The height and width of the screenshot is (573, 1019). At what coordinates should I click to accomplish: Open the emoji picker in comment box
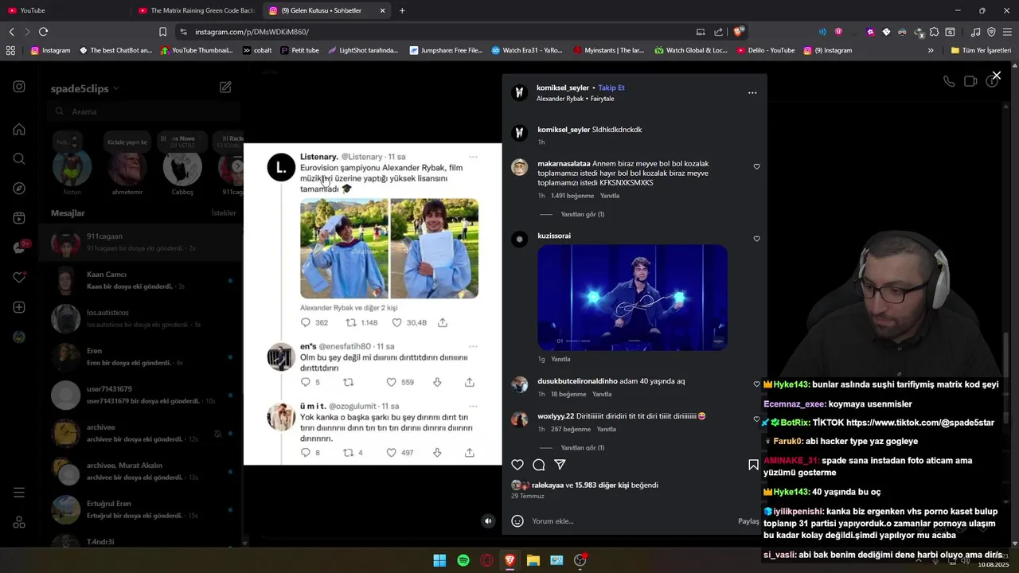(x=517, y=521)
